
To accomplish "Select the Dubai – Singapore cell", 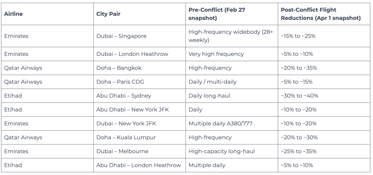I will [x=121, y=36].
